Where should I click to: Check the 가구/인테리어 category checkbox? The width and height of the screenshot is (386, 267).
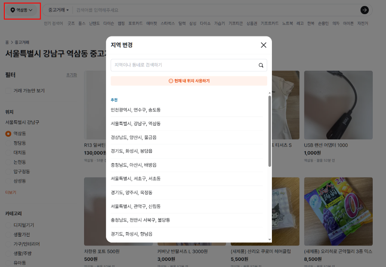coord(8,243)
